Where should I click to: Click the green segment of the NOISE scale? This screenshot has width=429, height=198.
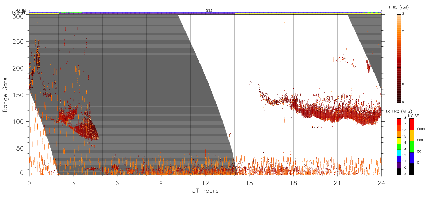(412, 147)
